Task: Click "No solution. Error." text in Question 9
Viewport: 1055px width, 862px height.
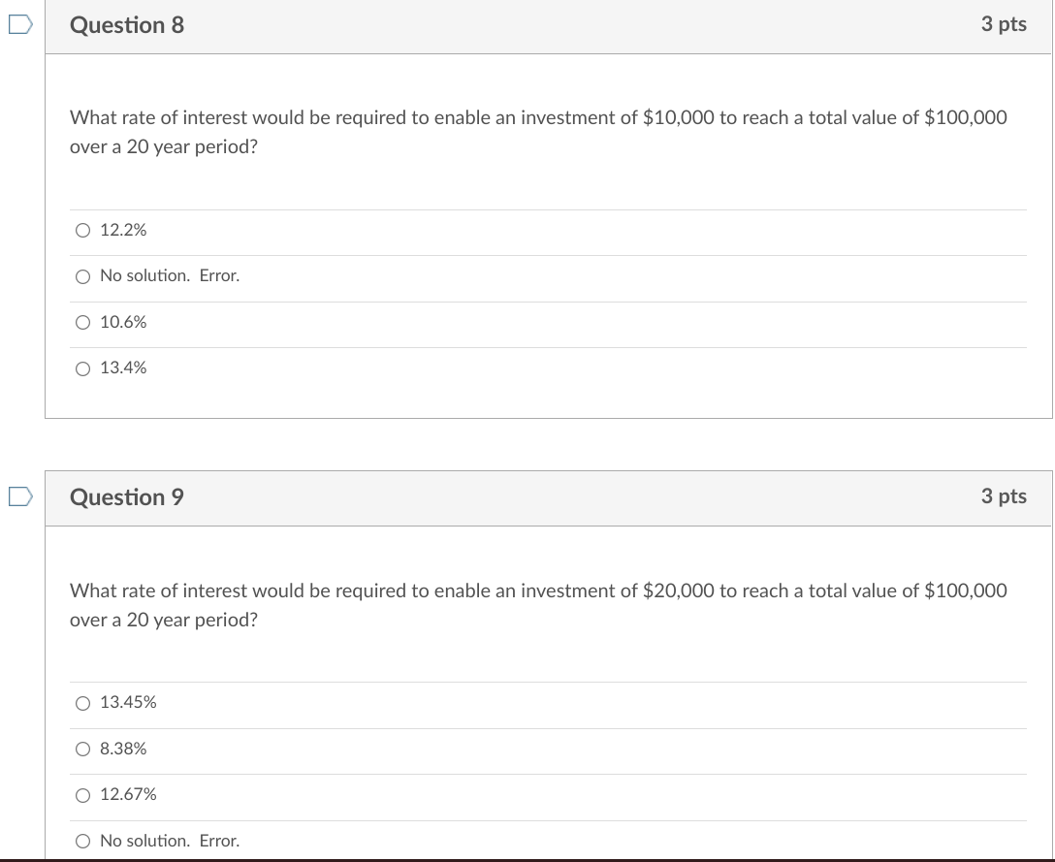Action: click(170, 841)
